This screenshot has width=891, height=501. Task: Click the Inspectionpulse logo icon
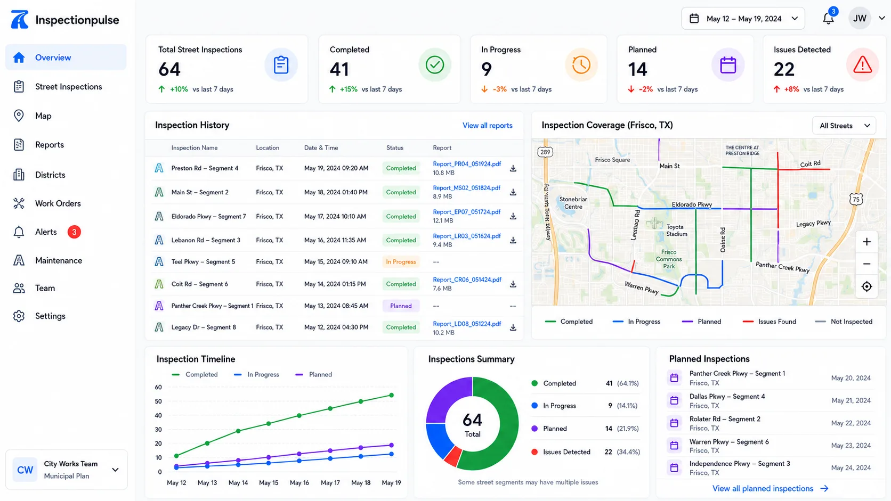click(x=20, y=20)
